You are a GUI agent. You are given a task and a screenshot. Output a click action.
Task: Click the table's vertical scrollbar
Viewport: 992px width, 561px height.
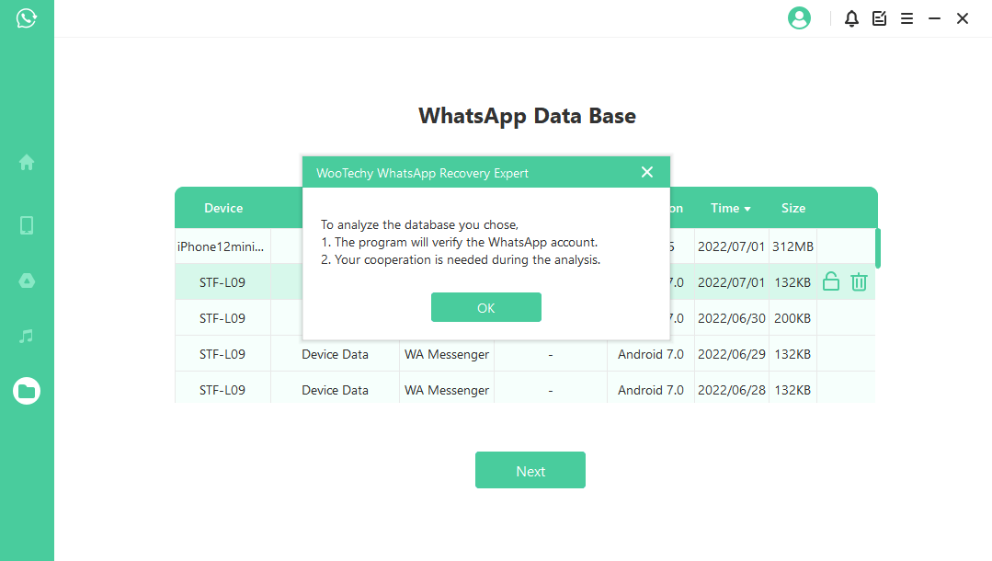[878, 248]
